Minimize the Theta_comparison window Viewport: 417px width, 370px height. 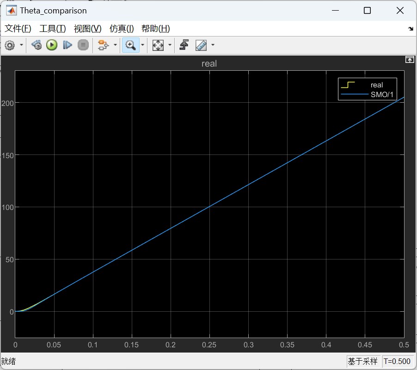coord(335,10)
